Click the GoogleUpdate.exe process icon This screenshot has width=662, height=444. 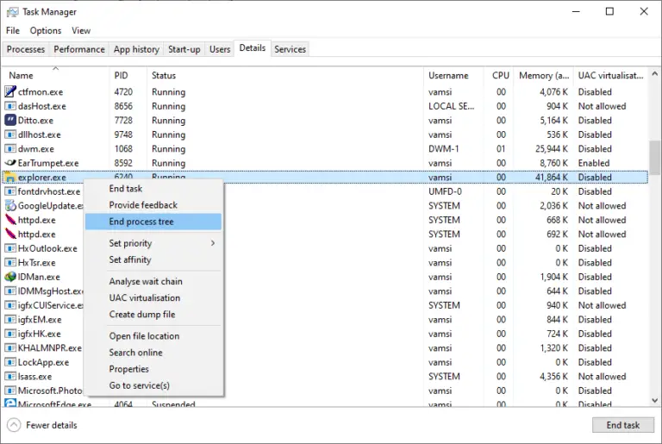[11, 206]
